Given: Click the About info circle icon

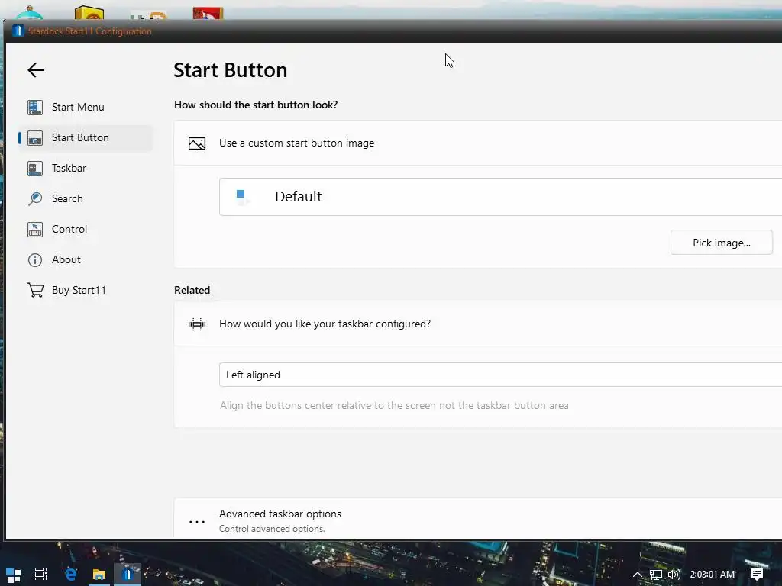Looking at the screenshot, I should click(35, 260).
